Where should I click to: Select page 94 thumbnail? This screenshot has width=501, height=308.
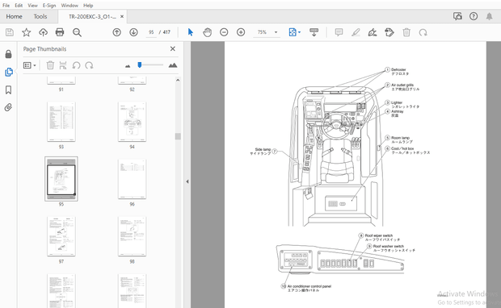click(x=132, y=122)
